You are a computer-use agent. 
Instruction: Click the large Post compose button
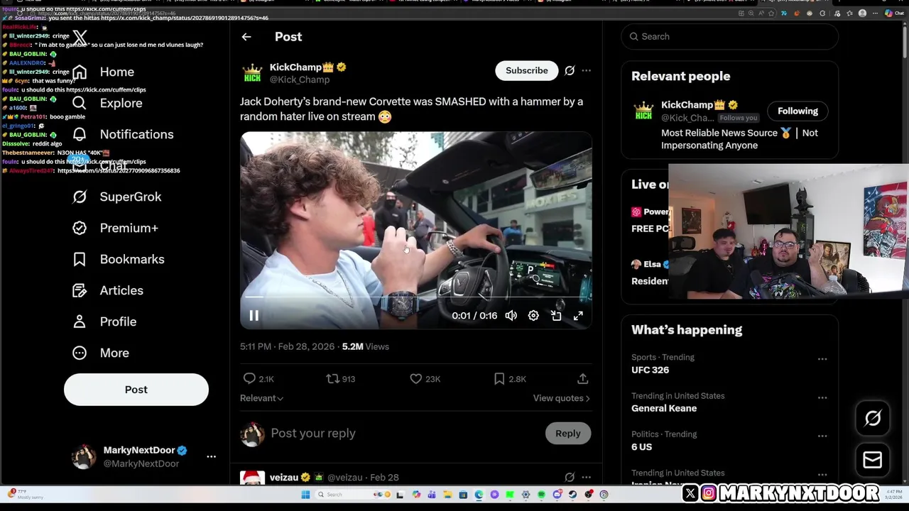pyautogui.click(x=136, y=390)
